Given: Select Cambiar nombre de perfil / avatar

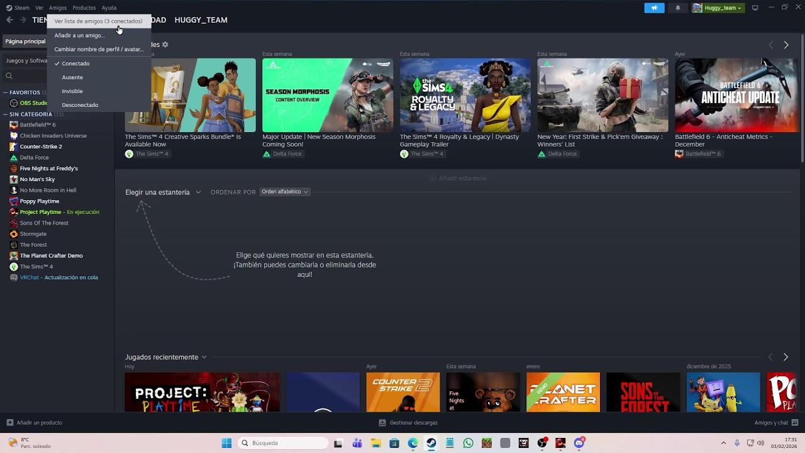Looking at the screenshot, I should (99, 49).
